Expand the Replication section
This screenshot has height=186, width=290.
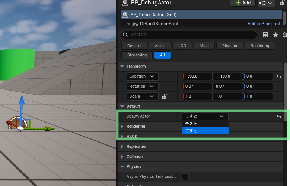pyautogui.click(x=122, y=147)
